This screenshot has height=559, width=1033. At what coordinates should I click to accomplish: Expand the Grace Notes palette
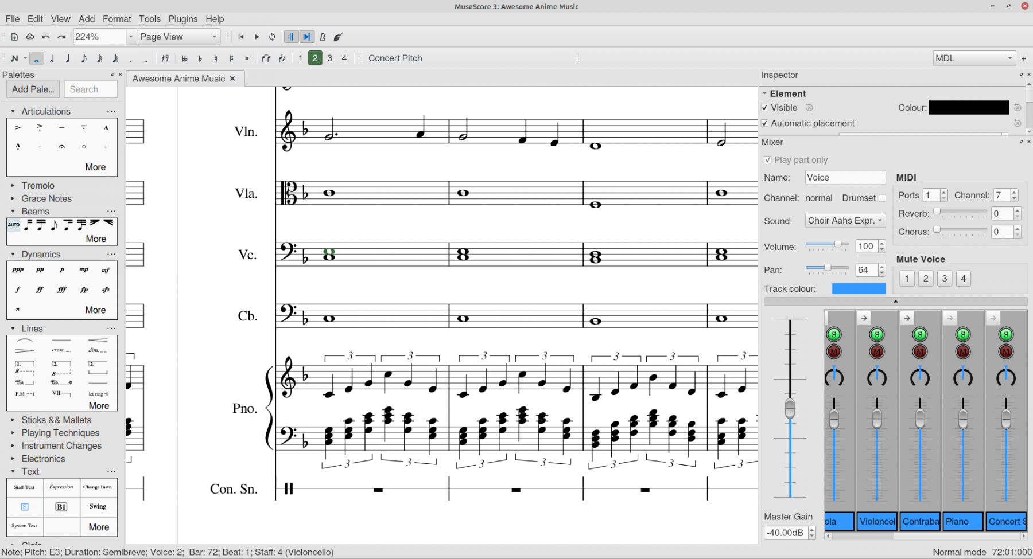coord(13,198)
